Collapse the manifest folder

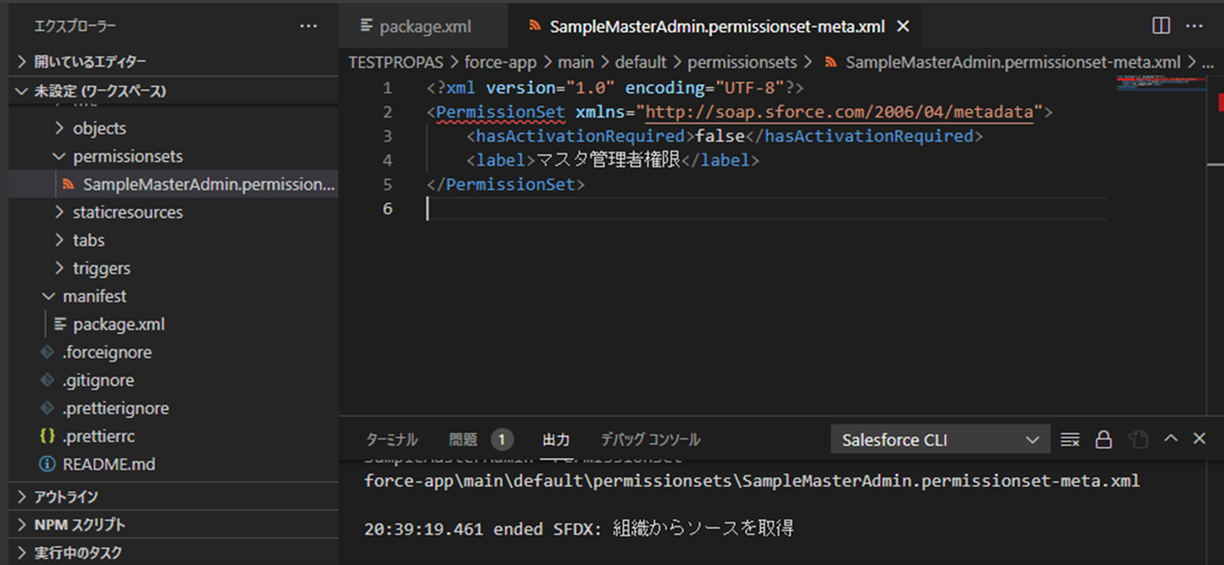tap(48, 297)
